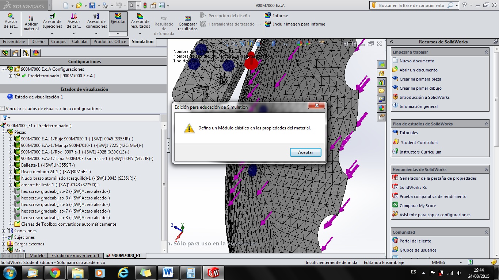Select Estado de visualización-1 item
The width and height of the screenshot is (499, 280).
pos(39,97)
